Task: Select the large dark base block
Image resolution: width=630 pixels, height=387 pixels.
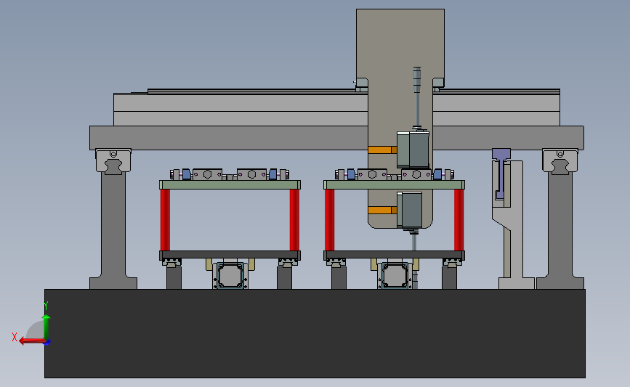Action: click(315, 333)
